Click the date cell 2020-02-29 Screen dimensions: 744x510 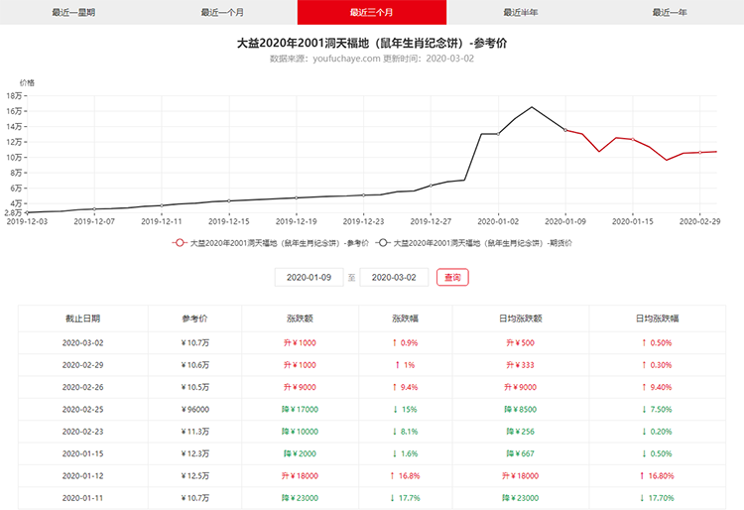point(82,365)
